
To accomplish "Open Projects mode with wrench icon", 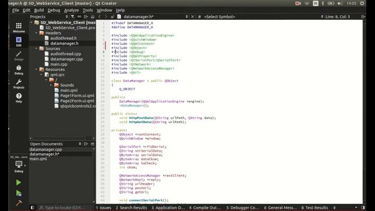I will click(19, 84).
